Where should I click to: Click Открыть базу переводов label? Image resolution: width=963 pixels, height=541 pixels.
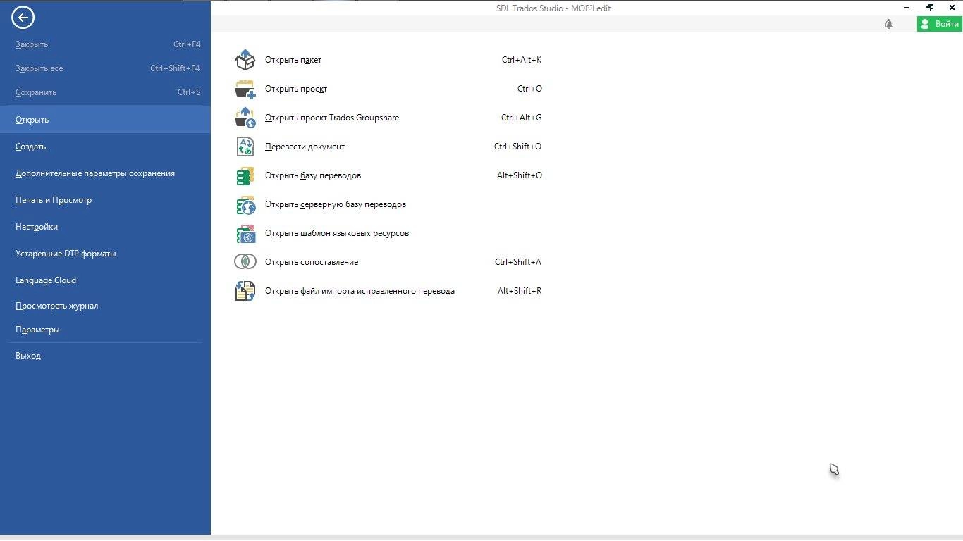click(313, 175)
